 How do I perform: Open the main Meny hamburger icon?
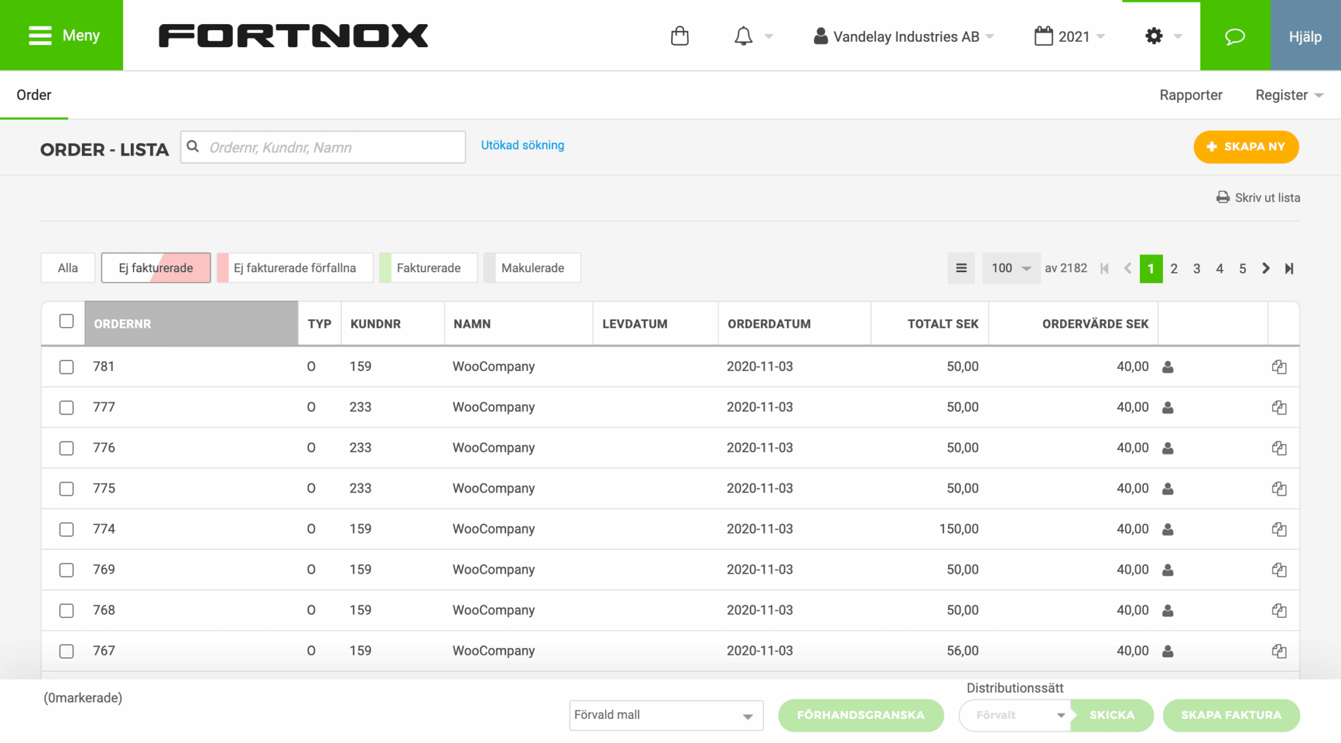coord(39,35)
